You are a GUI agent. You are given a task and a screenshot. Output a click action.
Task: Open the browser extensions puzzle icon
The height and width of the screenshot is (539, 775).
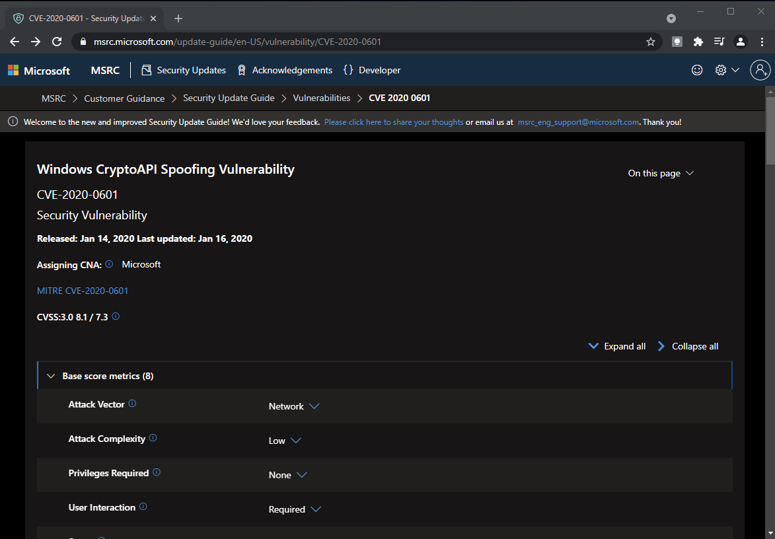pos(698,42)
